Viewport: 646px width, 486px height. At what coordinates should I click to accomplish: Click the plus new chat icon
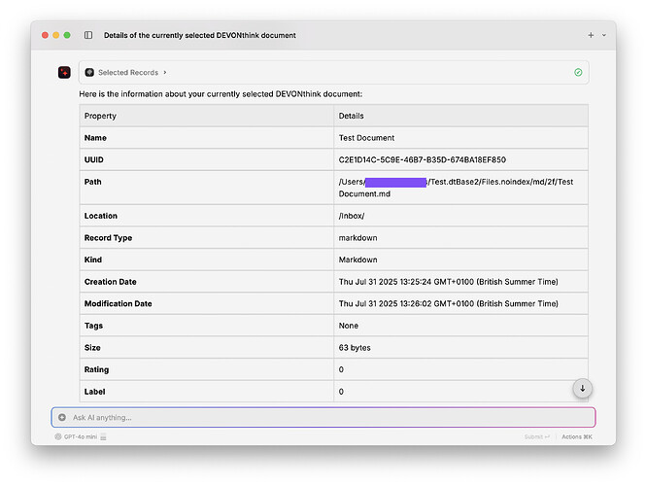pos(591,35)
